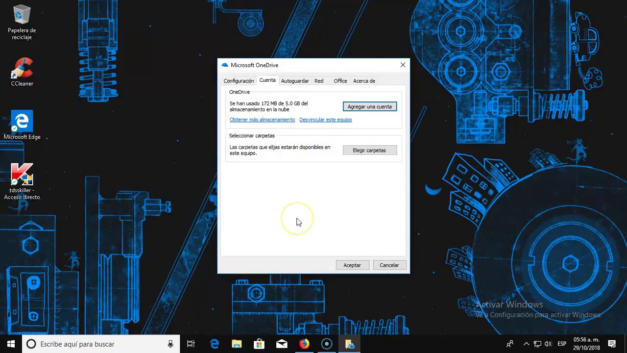Select the tdsskiller desktop shortcut
Viewport: 627px width, 353px height.
click(x=22, y=181)
